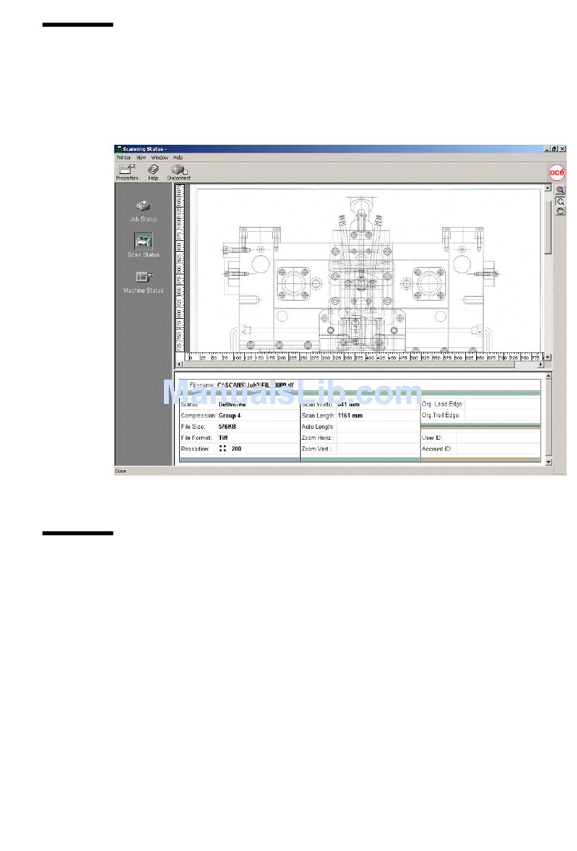The image size is (577, 851).
Task: Open the Printer menu
Action: [x=124, y=158]
